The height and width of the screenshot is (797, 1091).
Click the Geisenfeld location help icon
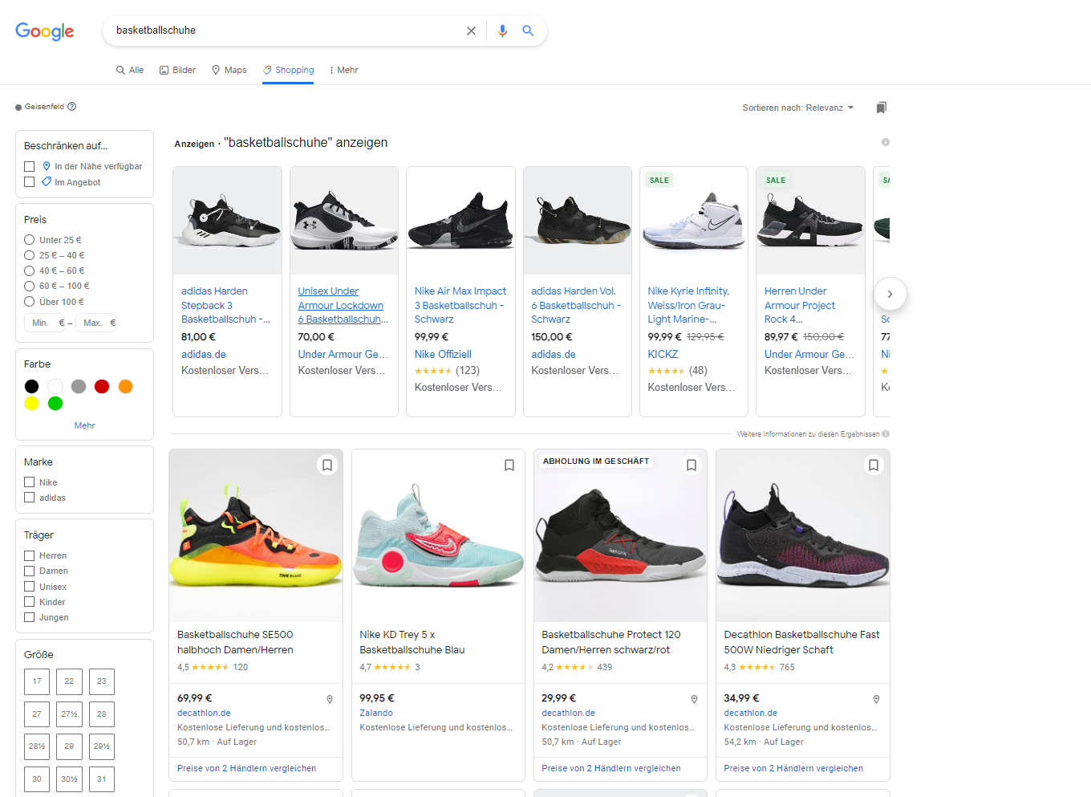(x=72, y=107)
